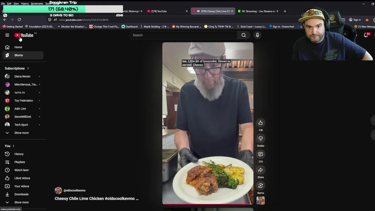Viewport: 375px width, 211px height.
Task: Share the Short using the arrow
Action: click(x=260, y=170)
